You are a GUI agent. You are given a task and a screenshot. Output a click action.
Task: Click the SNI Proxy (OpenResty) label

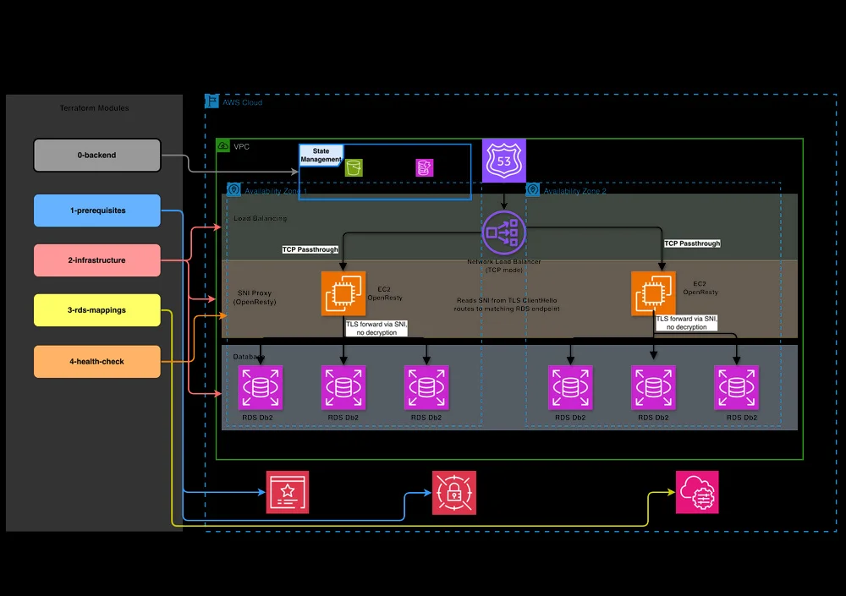255,298
